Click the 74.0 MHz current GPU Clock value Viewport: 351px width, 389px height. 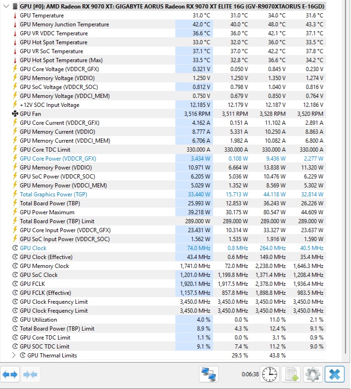click(x=198, y=248)
